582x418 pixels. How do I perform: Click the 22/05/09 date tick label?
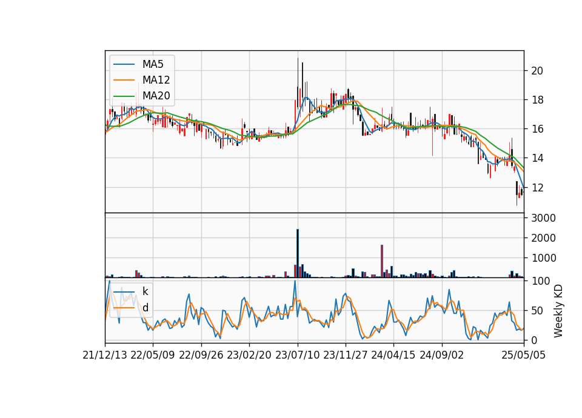[153, 355]
